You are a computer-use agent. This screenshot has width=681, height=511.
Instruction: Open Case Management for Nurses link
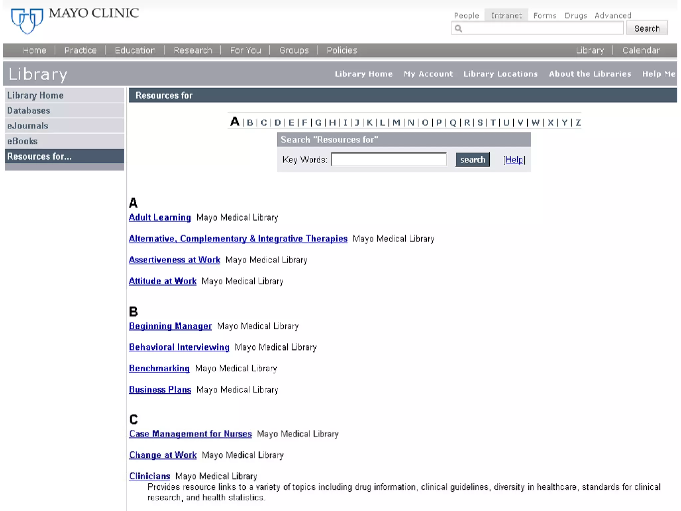[x=190, y=434]
